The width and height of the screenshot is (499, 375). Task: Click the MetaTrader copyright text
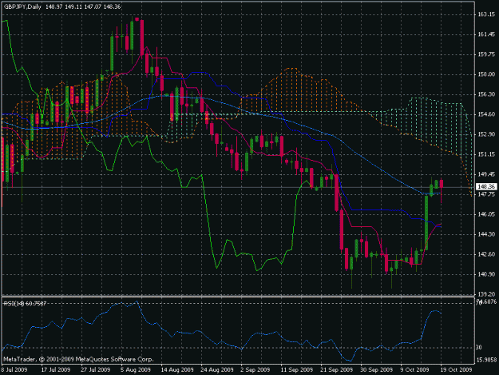click(78, 359)
